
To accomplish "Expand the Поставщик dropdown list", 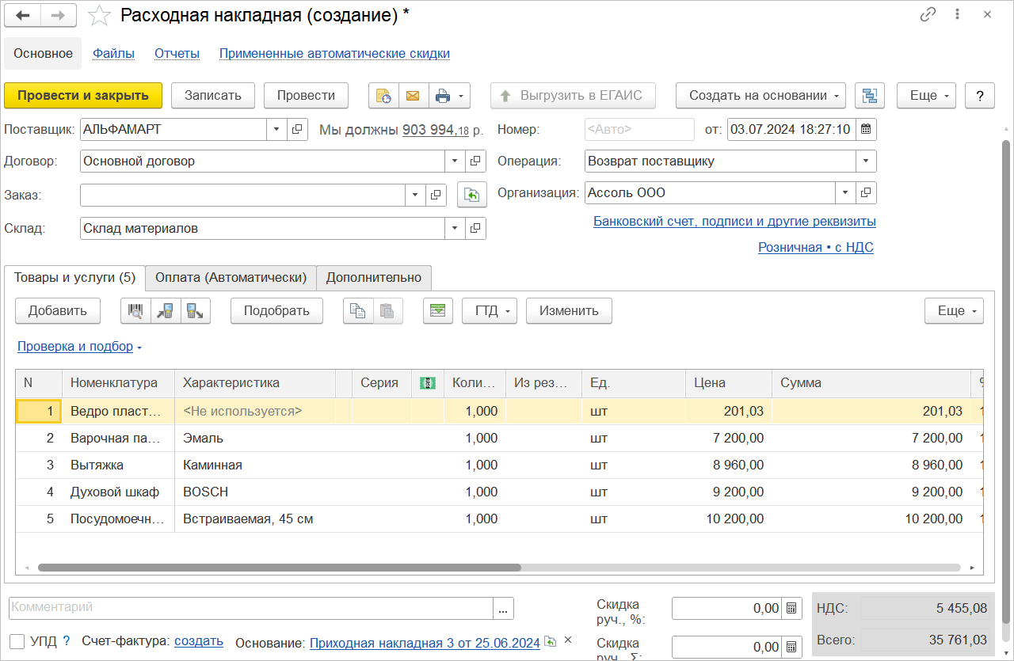I will (276, 129).
